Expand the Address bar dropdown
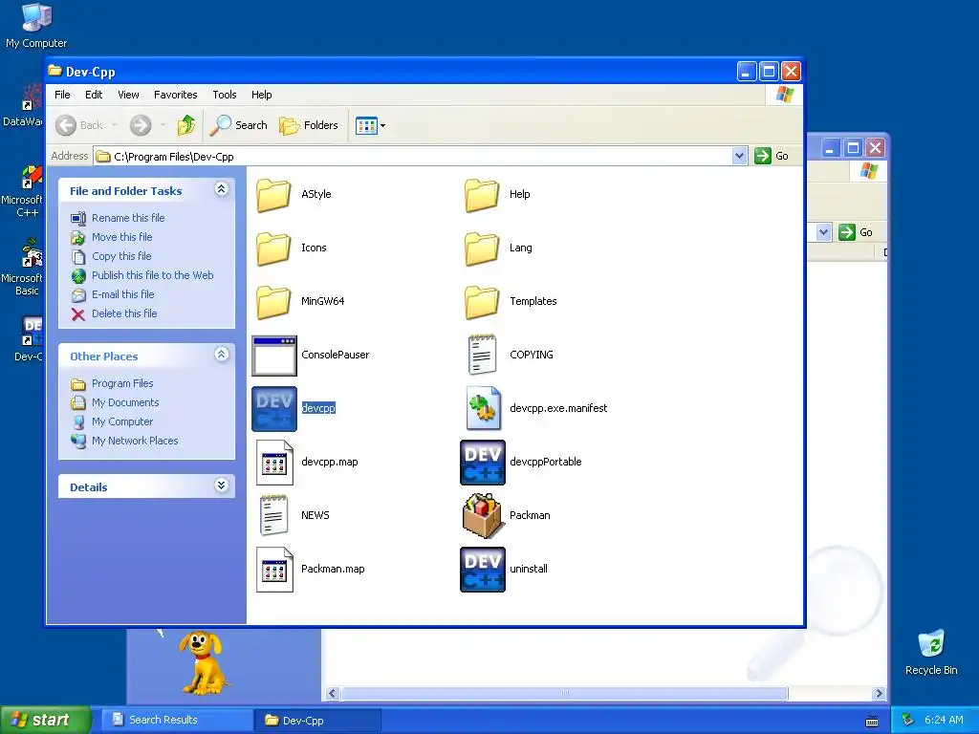This screenshot has height=734, width=979. click(x=739, y=156)
